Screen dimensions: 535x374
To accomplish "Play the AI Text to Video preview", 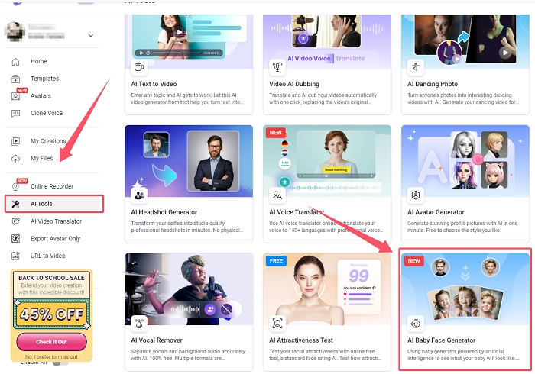I will point(141,53).
